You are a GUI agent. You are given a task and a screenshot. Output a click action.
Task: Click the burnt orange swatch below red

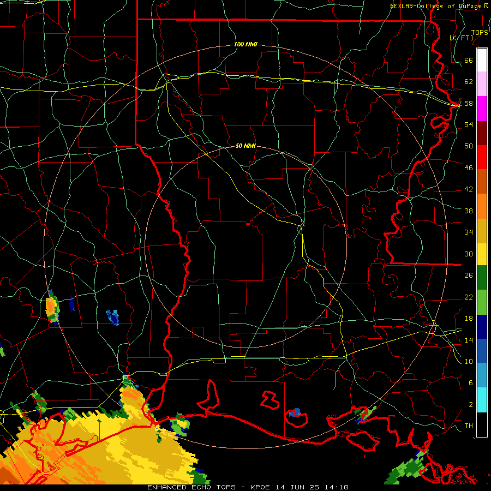click(x=482, y=181)
